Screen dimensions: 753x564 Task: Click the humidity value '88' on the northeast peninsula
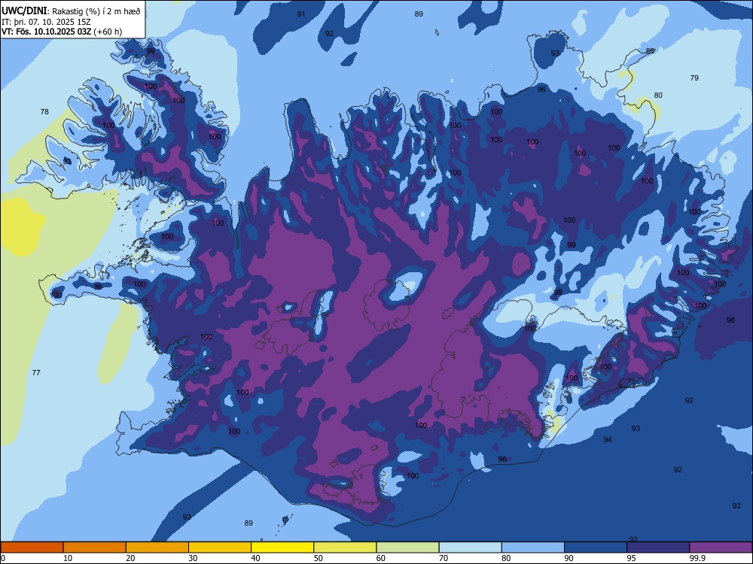point(651,51)
